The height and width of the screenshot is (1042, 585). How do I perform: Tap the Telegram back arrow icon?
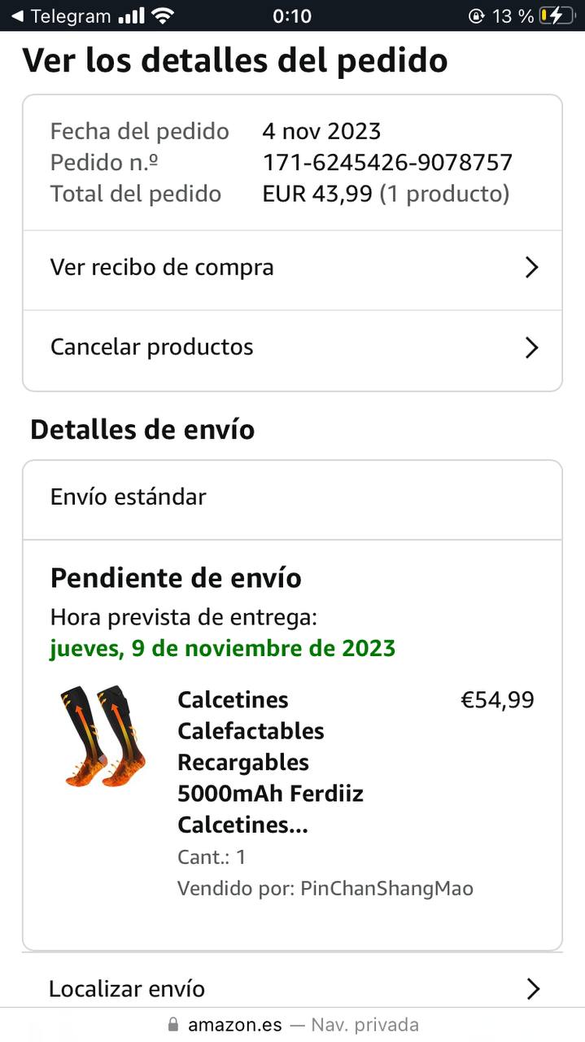pos(16,16)
